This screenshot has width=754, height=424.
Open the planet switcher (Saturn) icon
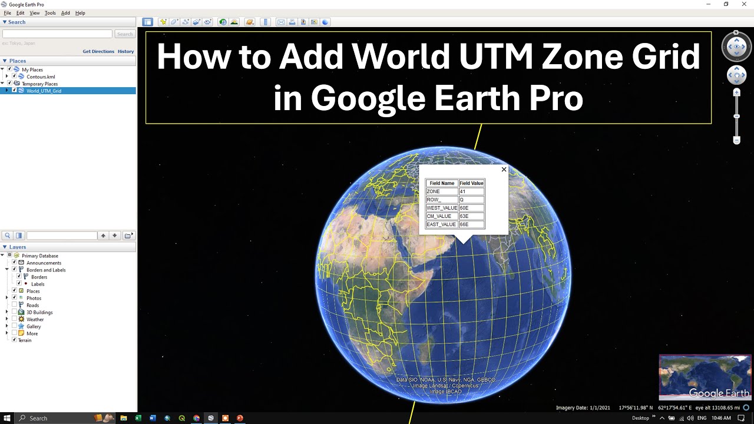point(250,22)
